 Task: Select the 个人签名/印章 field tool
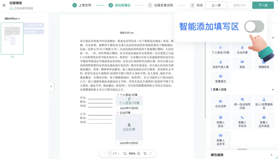[x=221, y=50]
